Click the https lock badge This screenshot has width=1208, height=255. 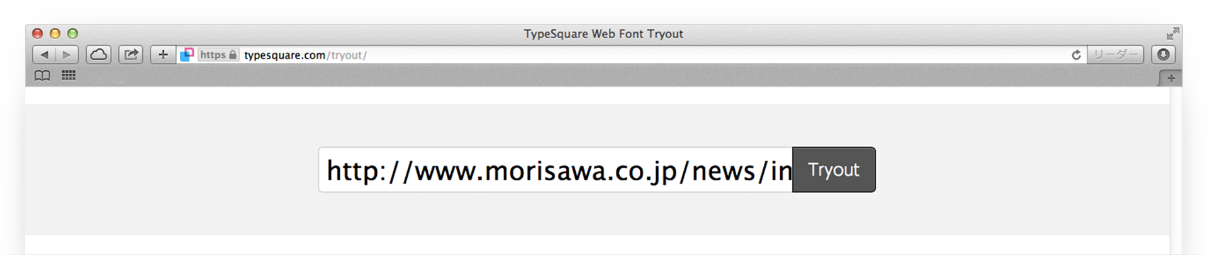(x=218, y=55)
